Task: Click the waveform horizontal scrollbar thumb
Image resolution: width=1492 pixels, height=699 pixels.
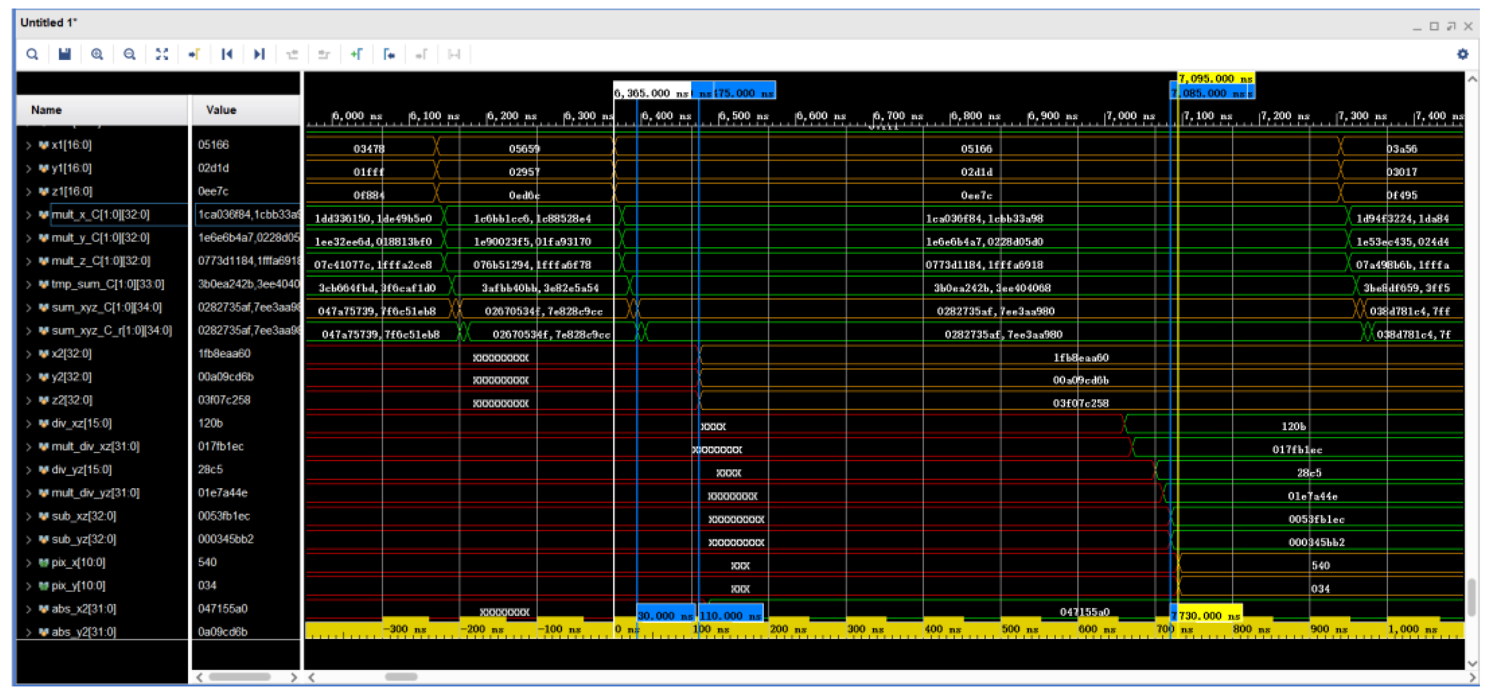Action: 401,677
